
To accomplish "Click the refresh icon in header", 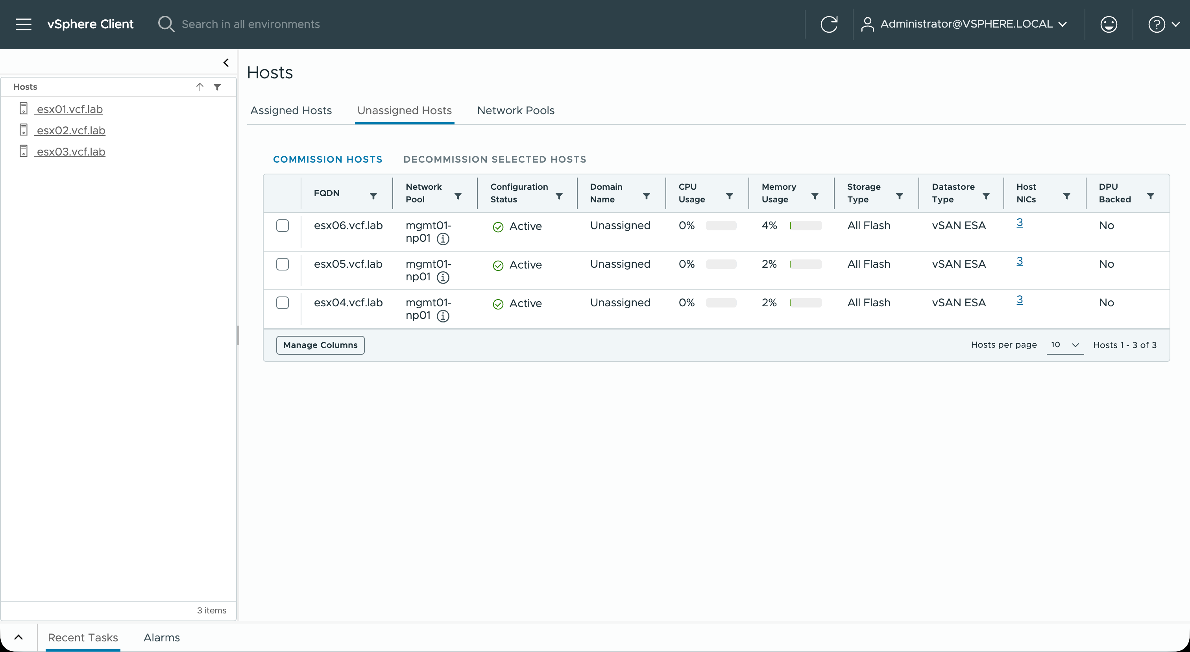I will (x=829, y=24).
